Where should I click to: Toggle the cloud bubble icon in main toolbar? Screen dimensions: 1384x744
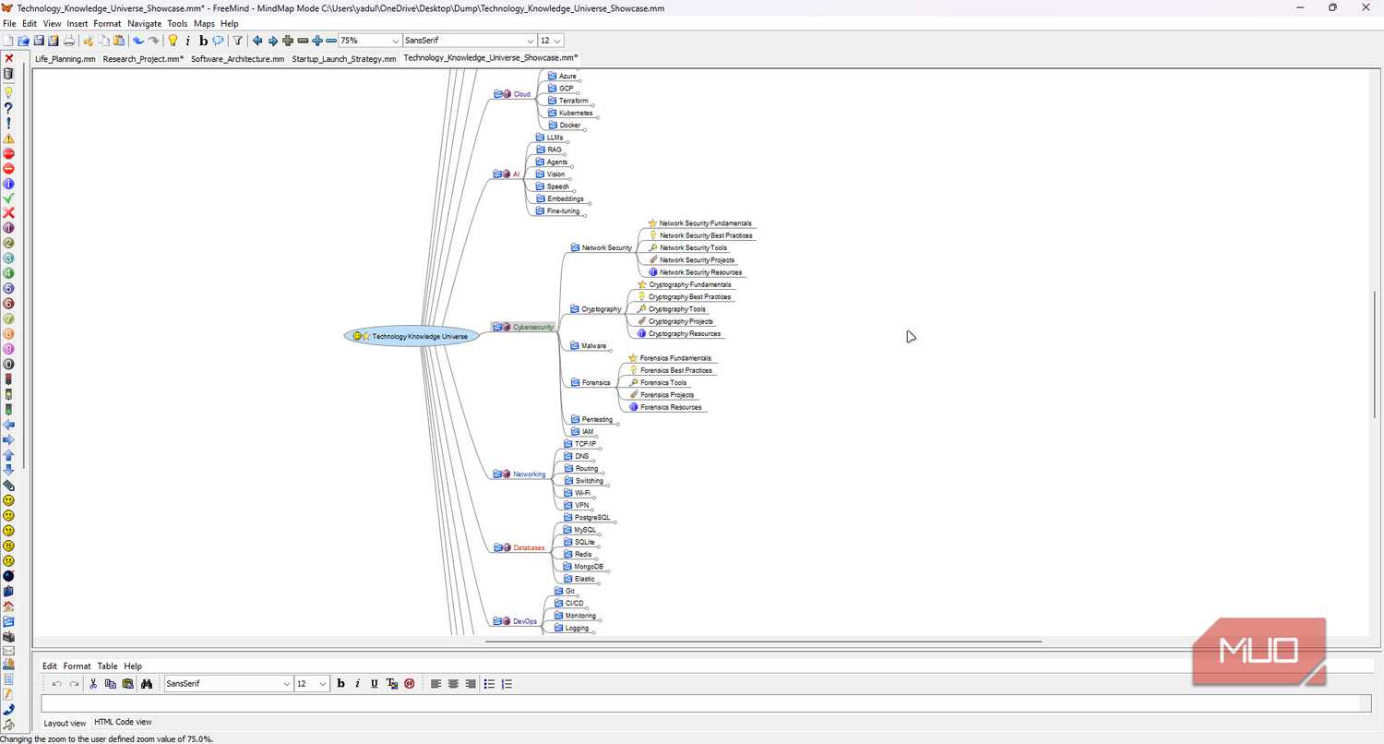click(218, 41)
